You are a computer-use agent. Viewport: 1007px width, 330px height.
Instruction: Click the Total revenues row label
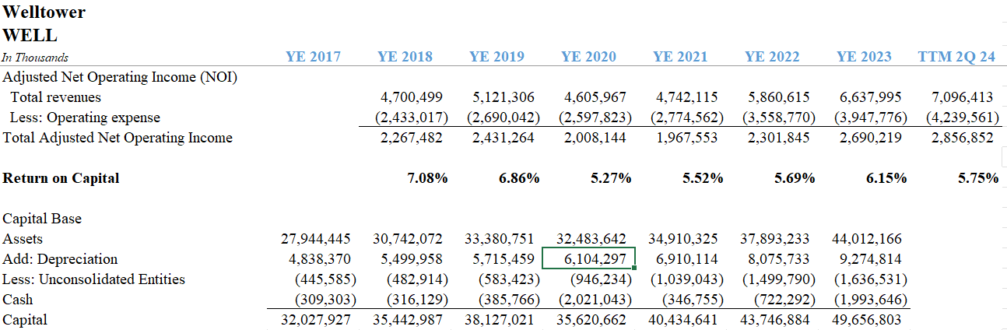55,97
